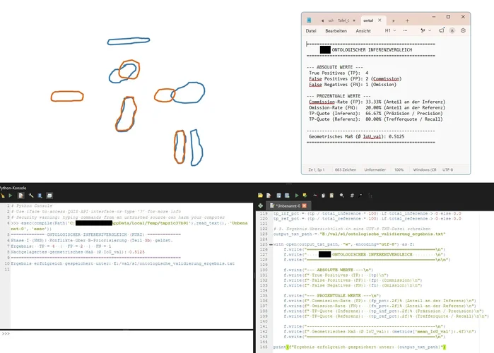Open script file icon in editor toolbar
Viewport: 494px width, 353px height.
pyautogui.click(x=260, y=196)
